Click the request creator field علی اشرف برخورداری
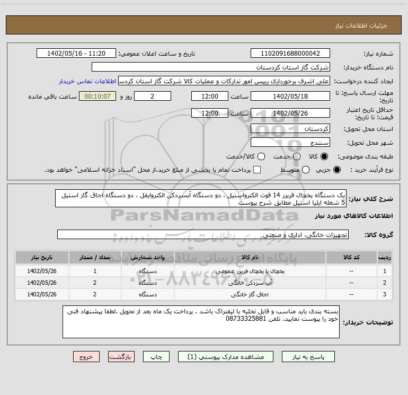The width and height of the screenshot is (408, 395). point(224,81)
